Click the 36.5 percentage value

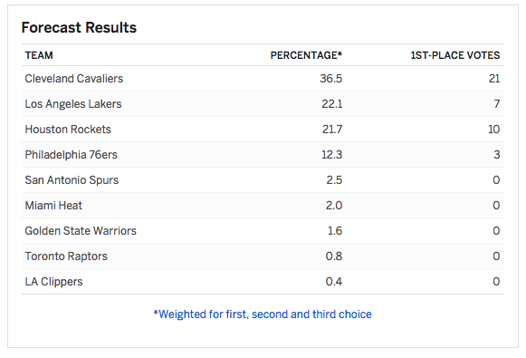(330, 79)
